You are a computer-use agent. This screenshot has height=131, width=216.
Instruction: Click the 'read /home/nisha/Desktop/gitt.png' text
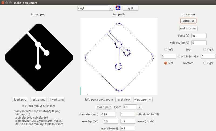click(x=37, y=111)
